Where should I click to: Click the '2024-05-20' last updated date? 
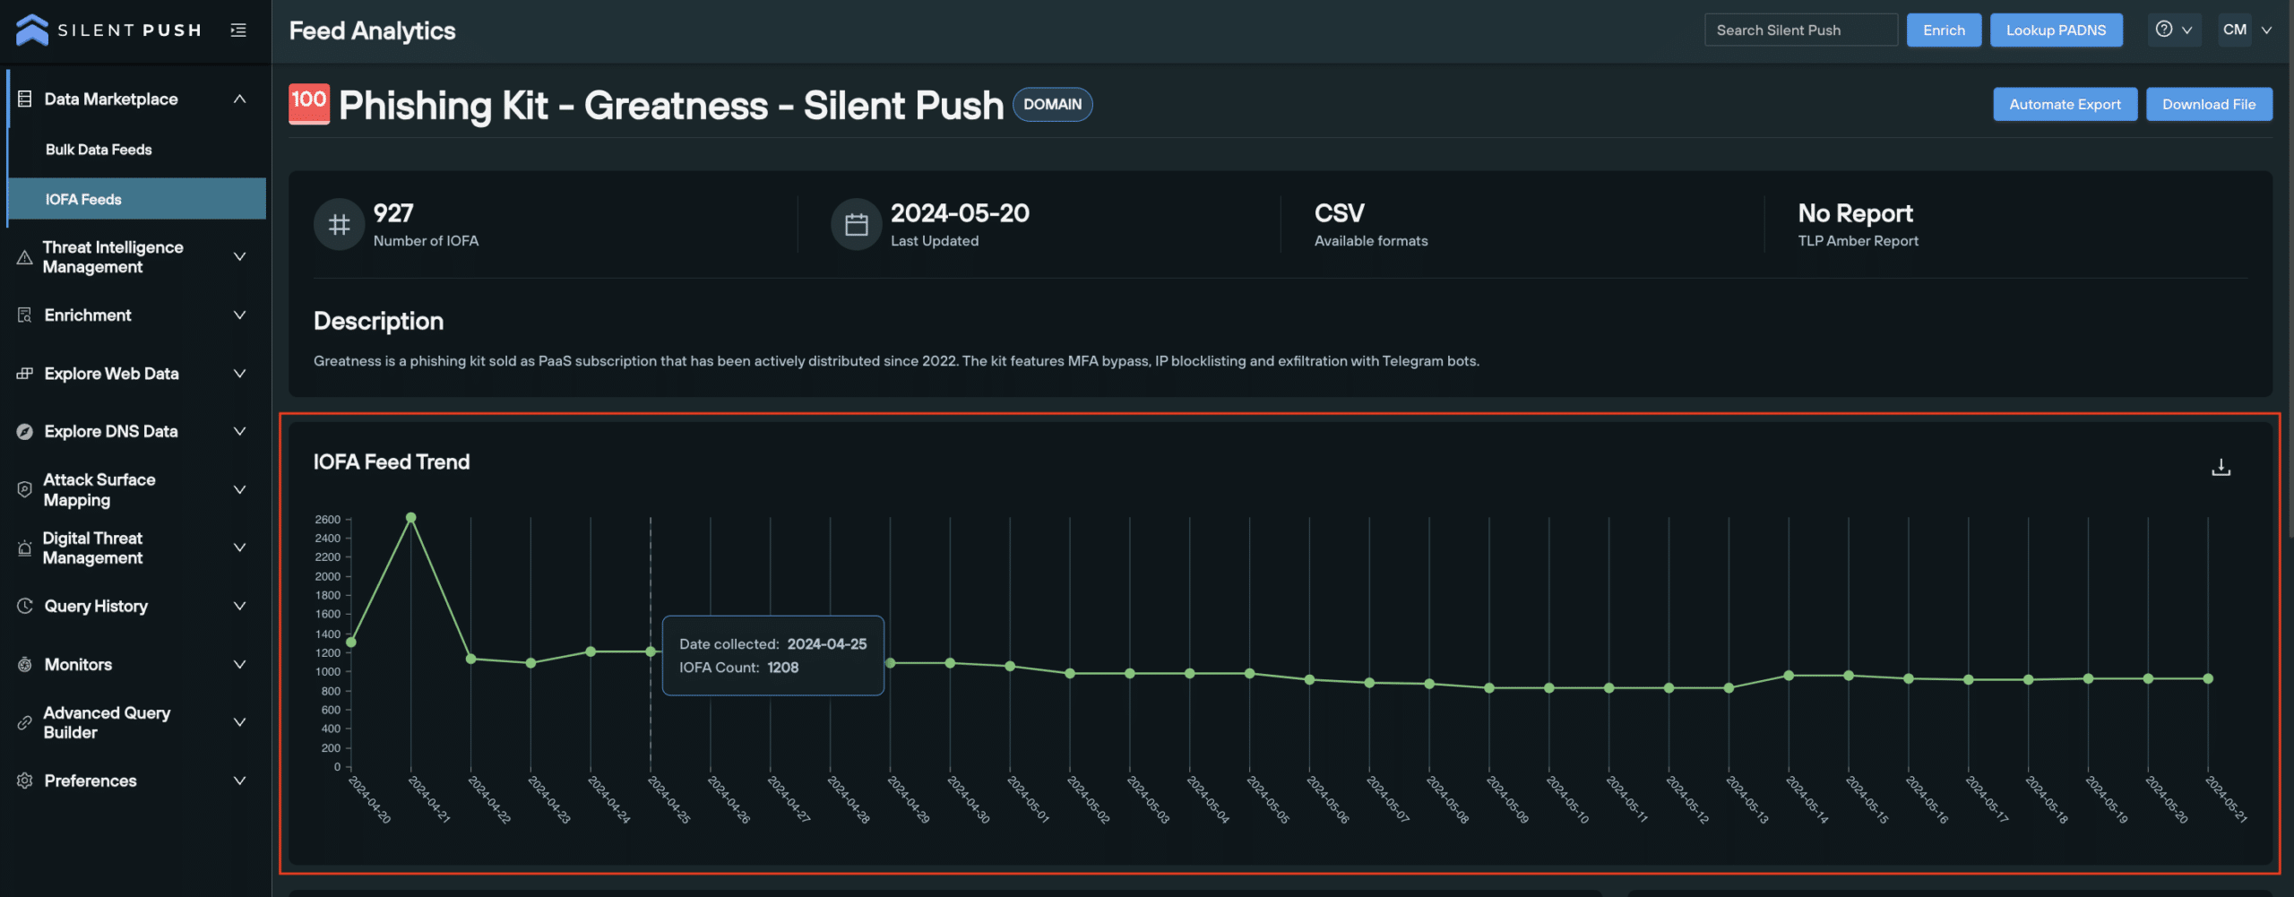tap(960, 213)
